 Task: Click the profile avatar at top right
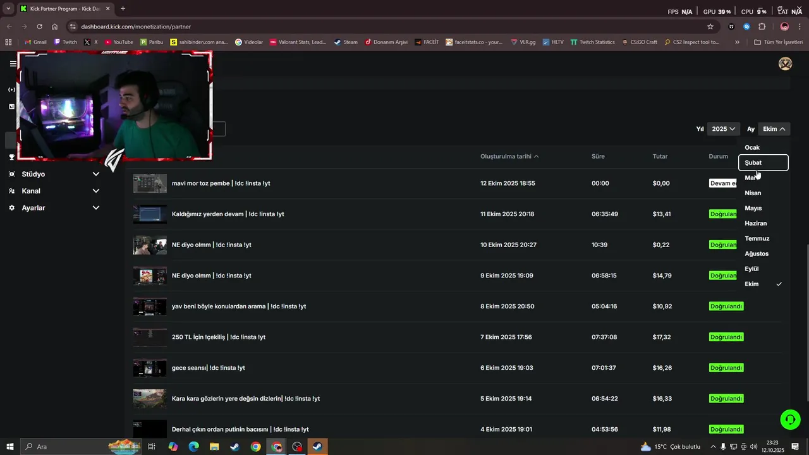(785, 64)
